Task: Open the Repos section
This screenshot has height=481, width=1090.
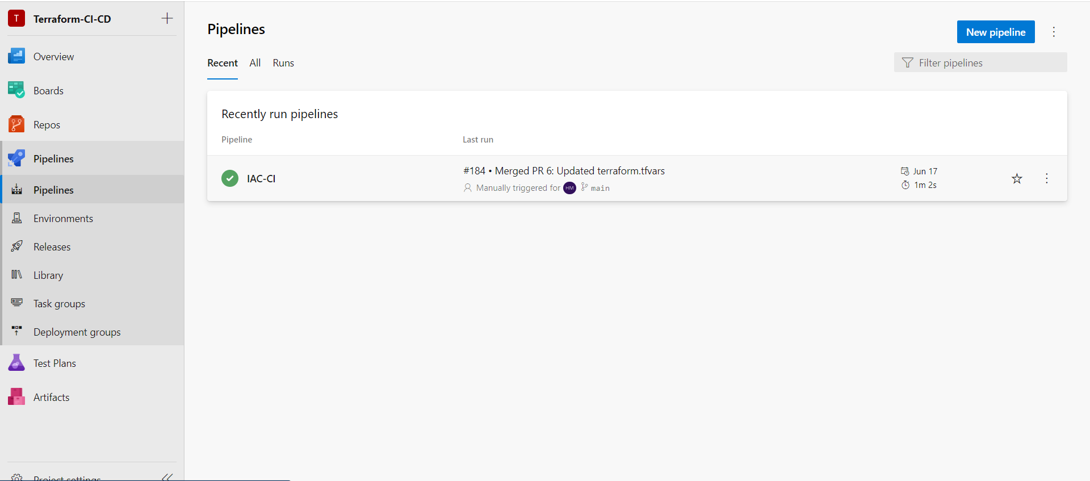Action: (x=47, y=124)
